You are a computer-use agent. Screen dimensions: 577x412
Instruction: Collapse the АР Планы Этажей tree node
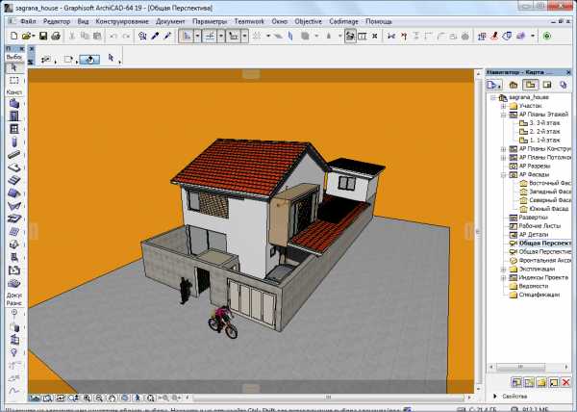(x=503, y=115)
